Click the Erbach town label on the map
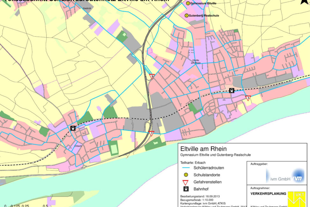The width and height of the screenshot is (310, 207). click(78, 146)
